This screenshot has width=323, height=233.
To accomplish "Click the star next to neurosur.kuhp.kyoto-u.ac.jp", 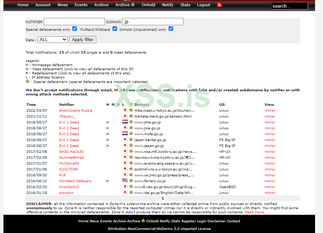I will pos(131,157).
